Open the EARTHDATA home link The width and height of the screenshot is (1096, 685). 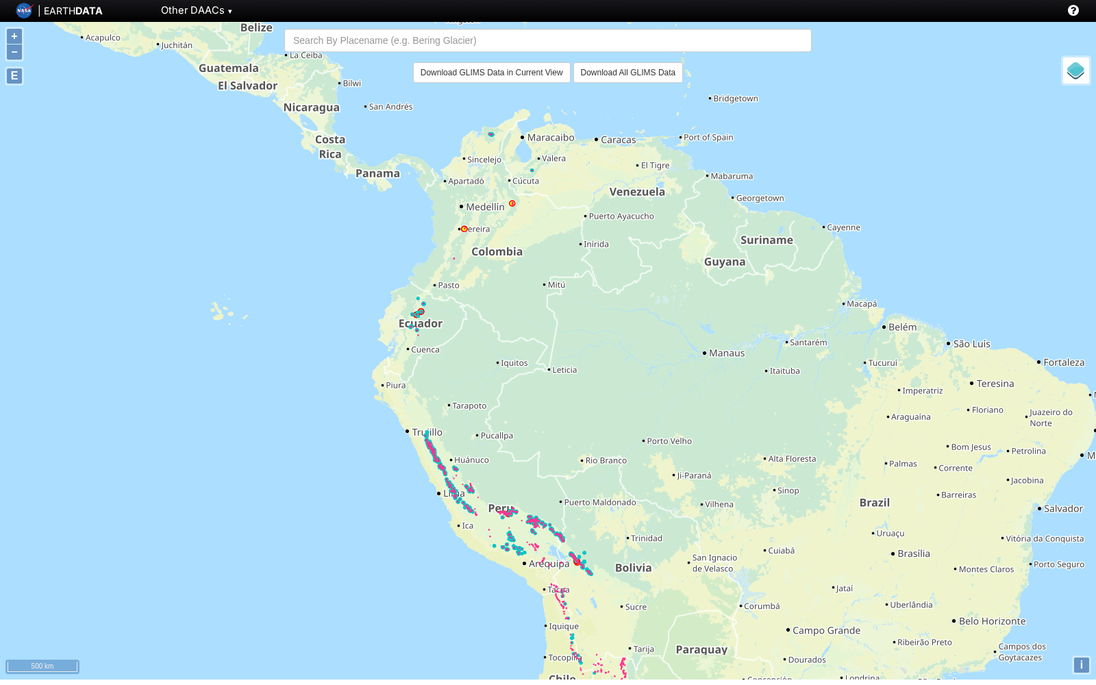pos(73,11)
